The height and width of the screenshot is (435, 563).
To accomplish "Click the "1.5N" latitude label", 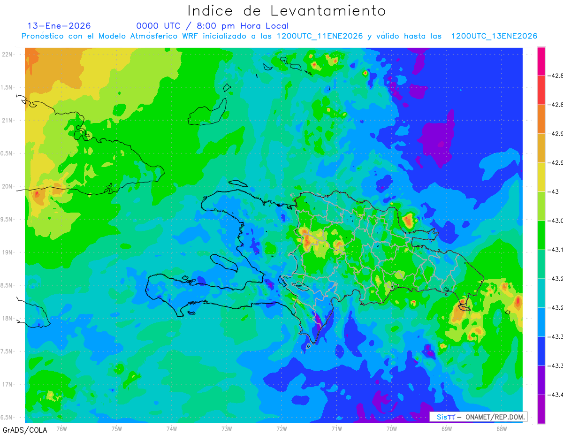I will coord(7,87).
